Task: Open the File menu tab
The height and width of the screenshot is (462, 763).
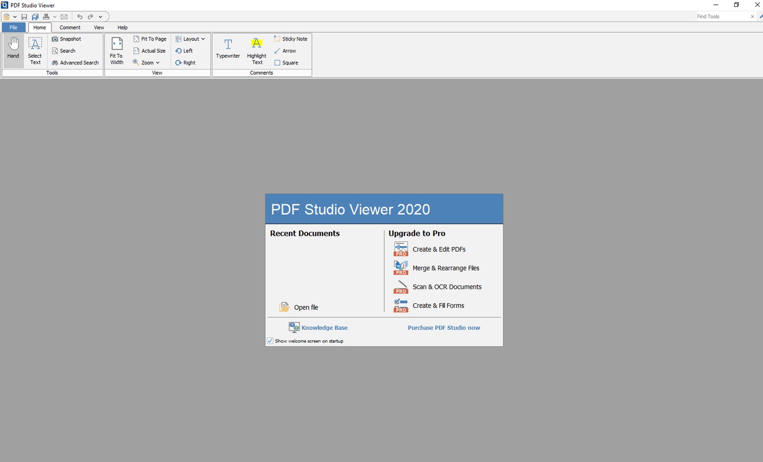Action: click(x=13, y=28)
